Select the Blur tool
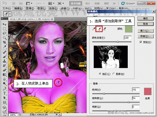Viewport: 157px width, 117px height. click(x=5, y=79)
